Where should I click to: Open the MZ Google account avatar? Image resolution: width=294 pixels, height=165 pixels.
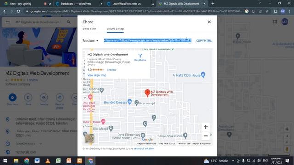285,22
